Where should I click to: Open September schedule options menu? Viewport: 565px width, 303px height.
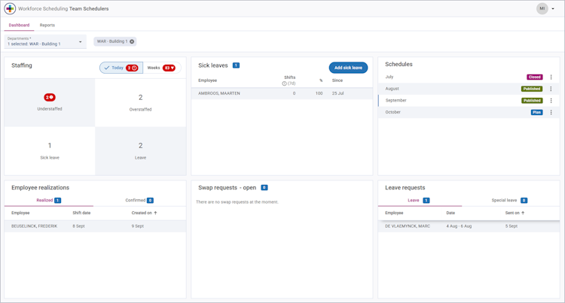551,101
